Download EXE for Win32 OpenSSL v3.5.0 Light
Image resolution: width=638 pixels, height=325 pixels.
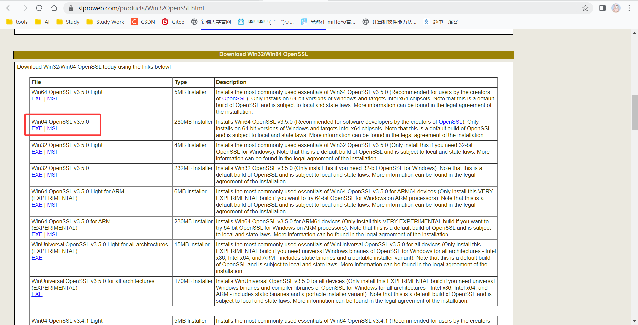(37, 152)
